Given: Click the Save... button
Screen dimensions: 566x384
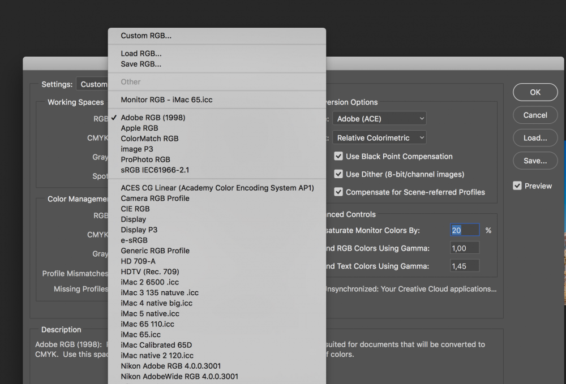Looking at the screenshot, I should tap(535, 161).
